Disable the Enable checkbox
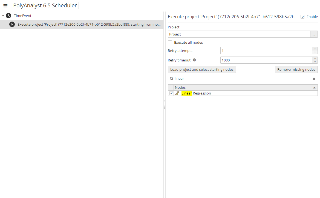Viewport: 320px width, 198px height. click(302, 17)
